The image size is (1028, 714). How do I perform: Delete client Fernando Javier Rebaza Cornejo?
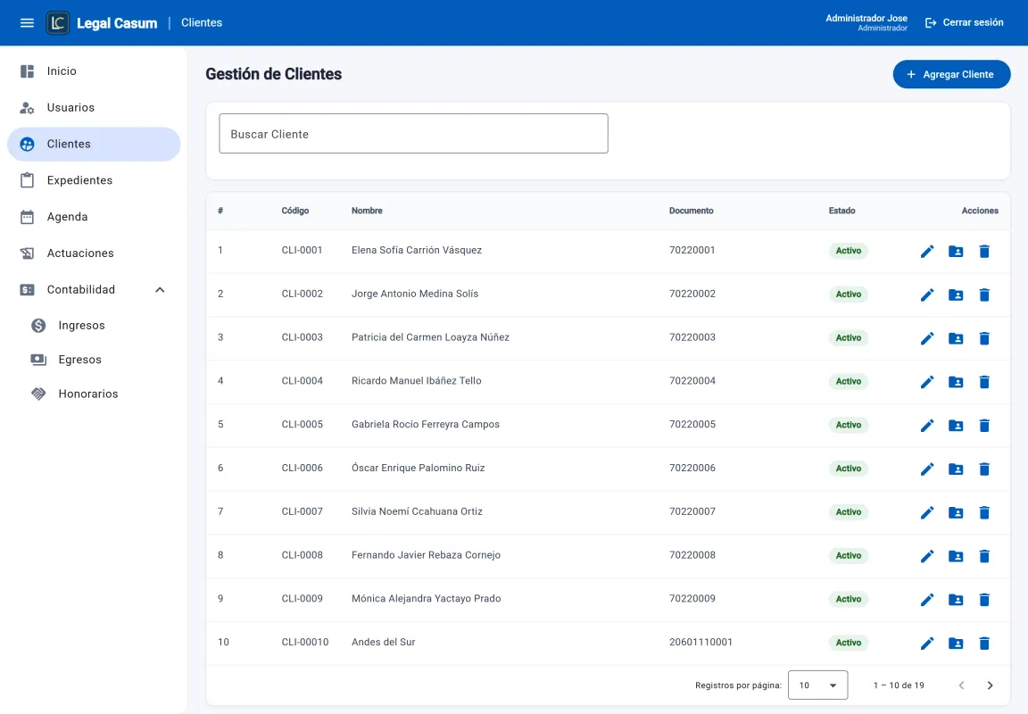[x=984, y=557]
